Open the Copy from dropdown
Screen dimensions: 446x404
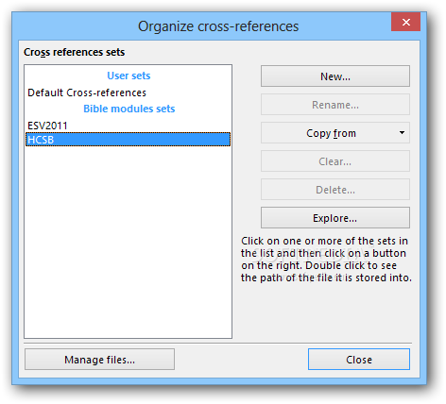tap(335, 133)
